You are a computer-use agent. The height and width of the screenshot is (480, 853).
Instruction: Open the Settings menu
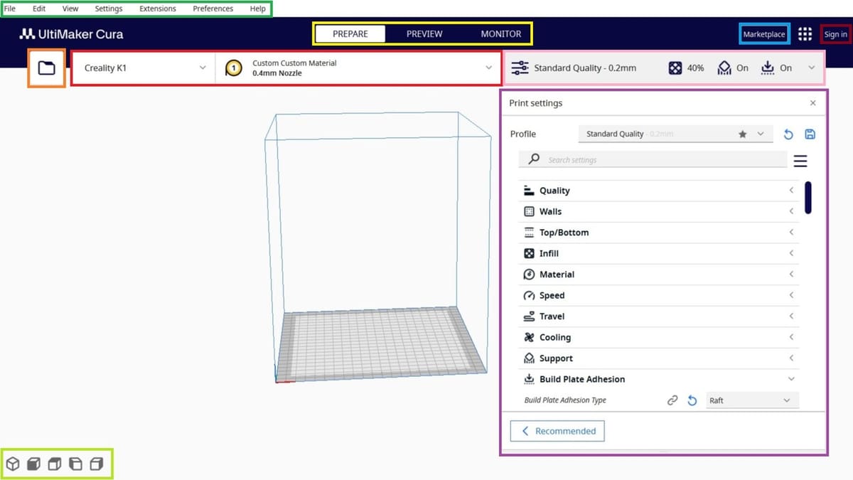(x=109, y=9)
